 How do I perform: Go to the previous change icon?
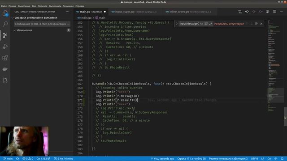tap(254, 12)
